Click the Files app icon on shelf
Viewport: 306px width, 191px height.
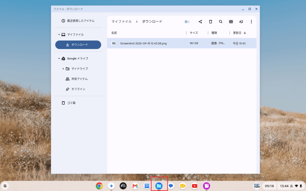159,186
